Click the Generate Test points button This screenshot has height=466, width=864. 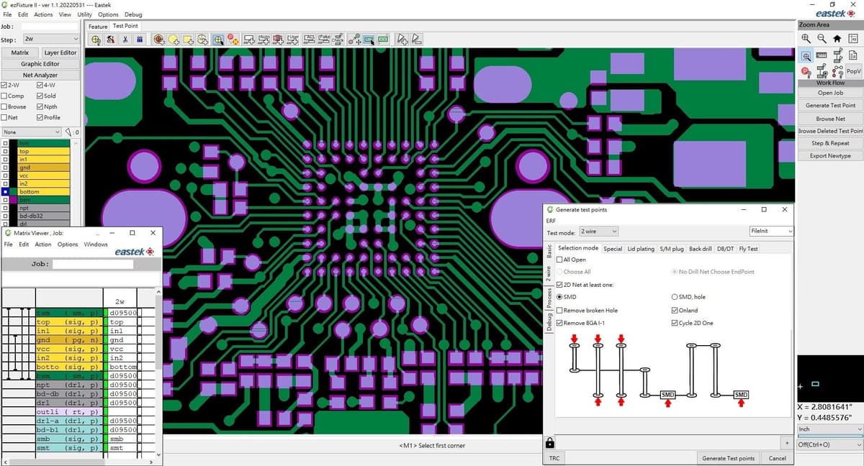(x=728, y=458)
